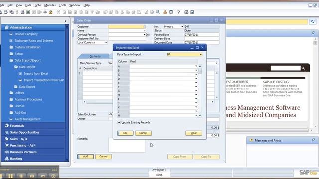Click the Sales - A/R tag icon
The image size is (319, 179).
[7, 139]
